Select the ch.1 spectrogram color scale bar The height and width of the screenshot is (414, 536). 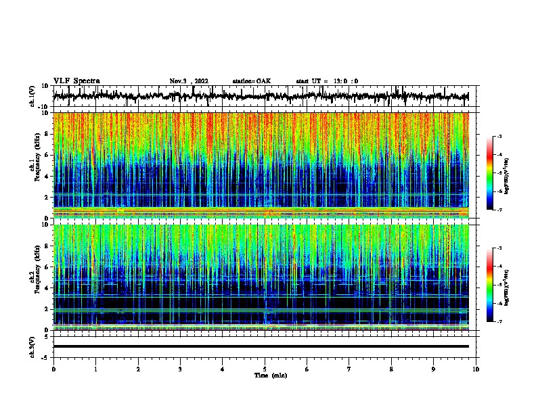click(490, 173)
